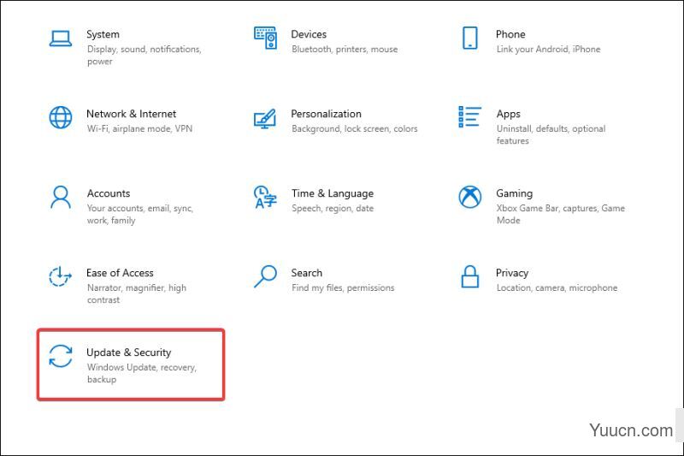This screenshot has height=456, width=684.
Task: Open the Apps heading
Action: [x=508, y=115]
